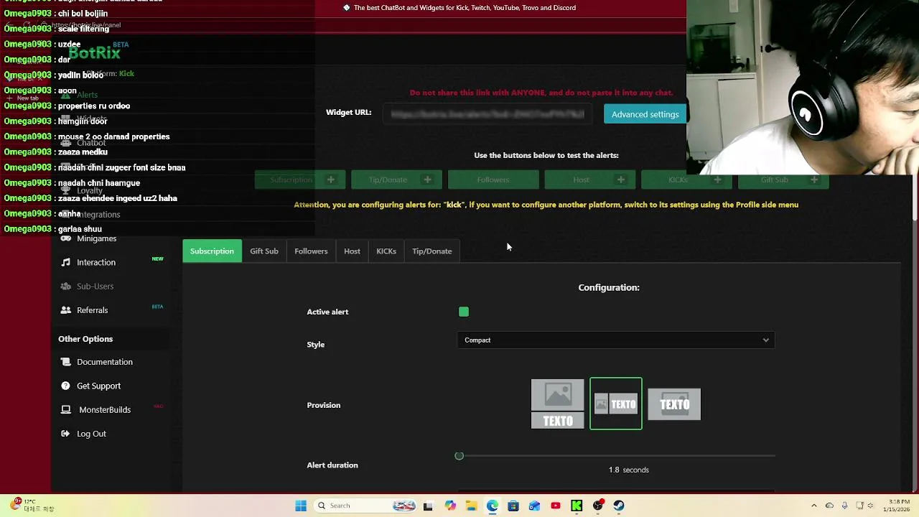Click the Documentation sidebar icon
919x517 pixels.
pyautogui.click(x=66, y=362)
